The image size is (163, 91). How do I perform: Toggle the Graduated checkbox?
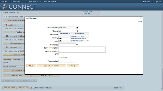click(x=59, y=58)
